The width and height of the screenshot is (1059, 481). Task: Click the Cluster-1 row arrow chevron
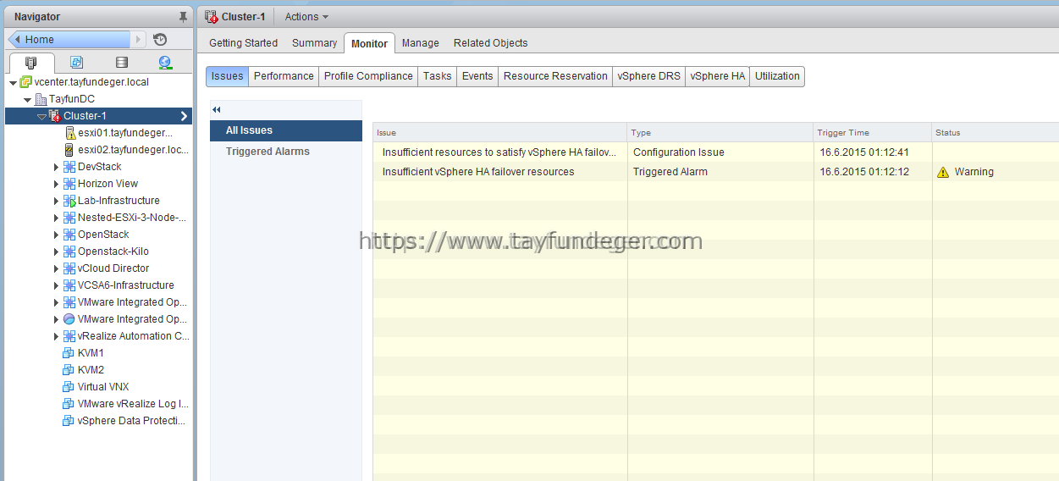point(184,116)
